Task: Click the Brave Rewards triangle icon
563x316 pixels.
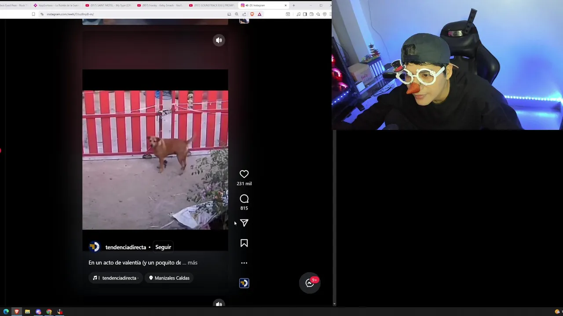Action: [260, 14]
